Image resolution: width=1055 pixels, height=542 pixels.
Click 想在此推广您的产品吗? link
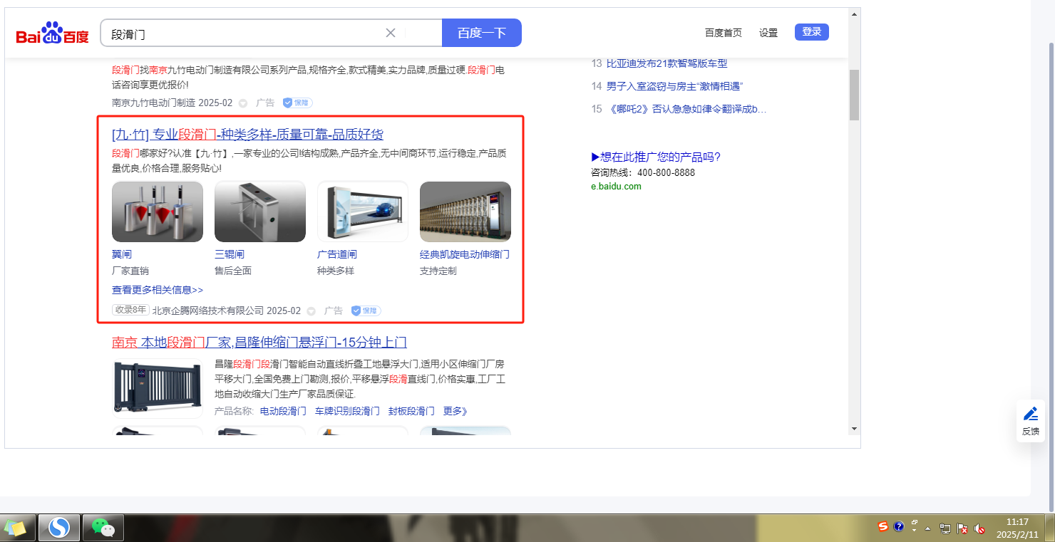click(x=656, y=157)
